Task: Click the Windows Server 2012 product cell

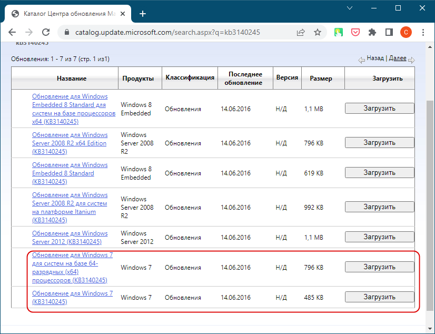Action: pos(137,238)
